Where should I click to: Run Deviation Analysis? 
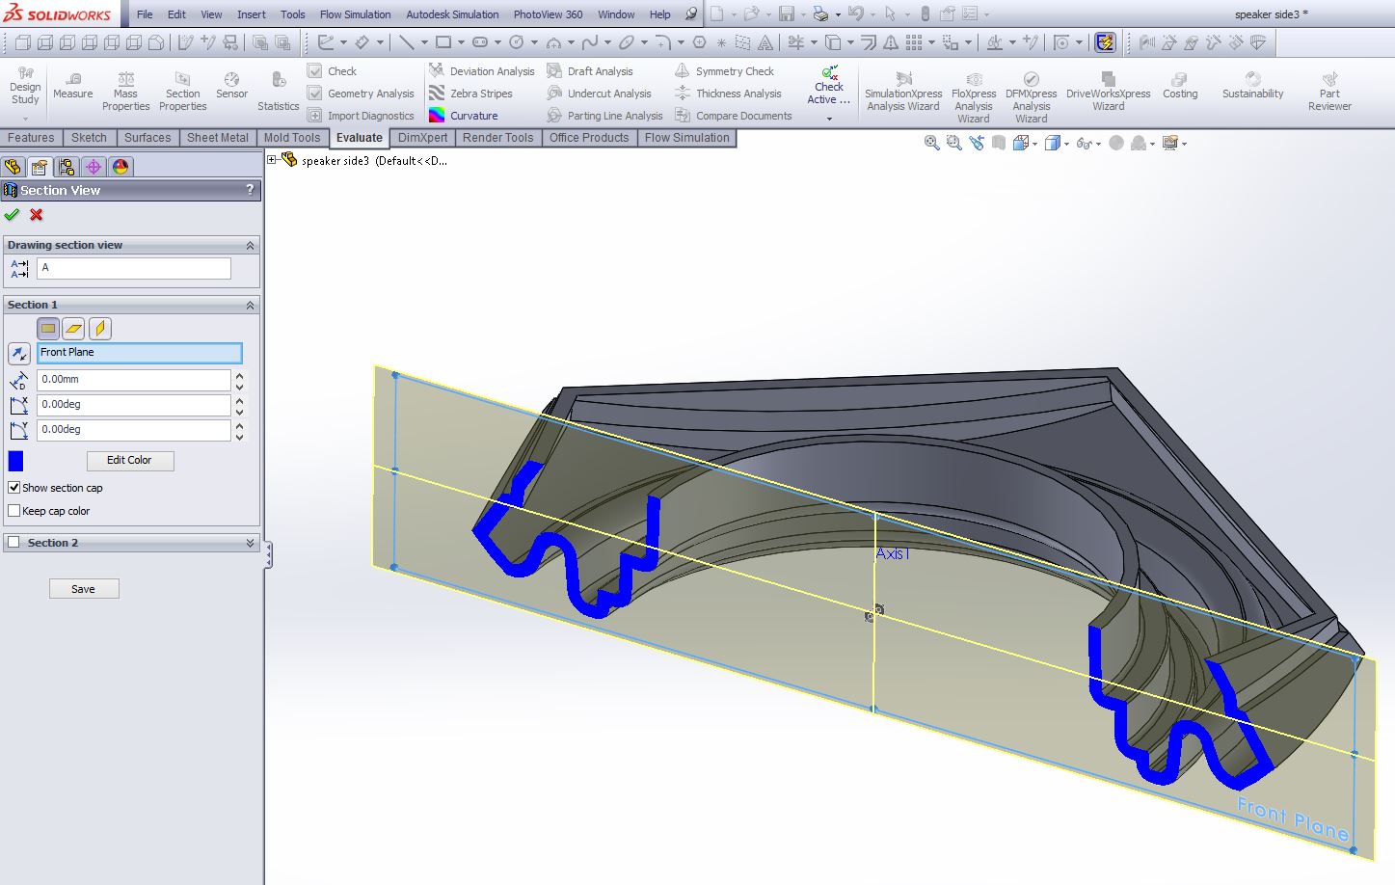(481, 71)
